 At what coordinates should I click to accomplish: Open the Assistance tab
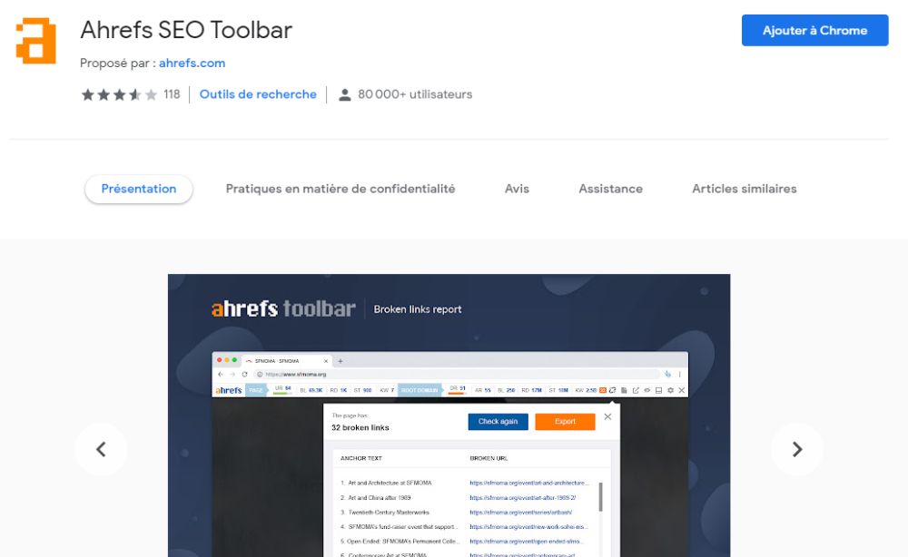pos(610,189)
